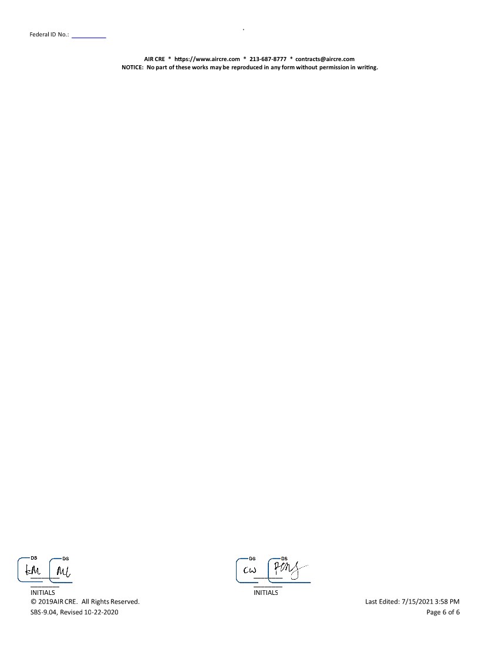Click the left INITIALS label

tap(43, 593)
